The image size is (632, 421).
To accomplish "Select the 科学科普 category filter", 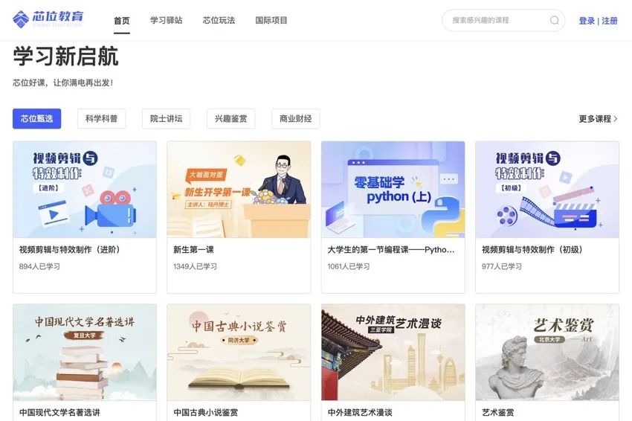I will (102, 118).
